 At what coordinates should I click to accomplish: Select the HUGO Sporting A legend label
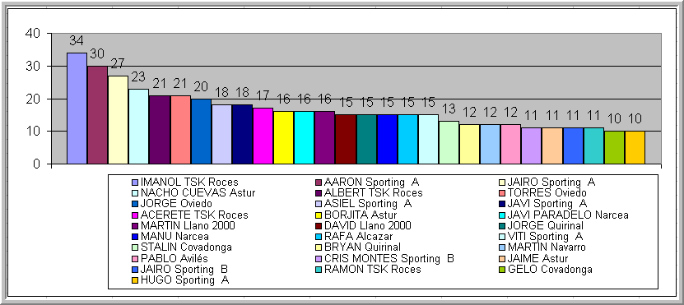tap(185, 280)
